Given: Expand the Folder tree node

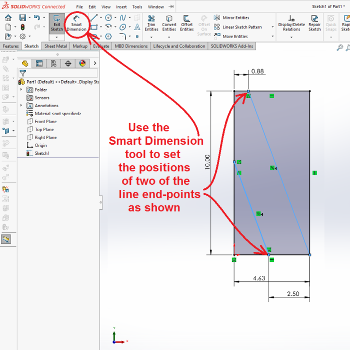Looking at the screenshot, I should pos(21,90).
